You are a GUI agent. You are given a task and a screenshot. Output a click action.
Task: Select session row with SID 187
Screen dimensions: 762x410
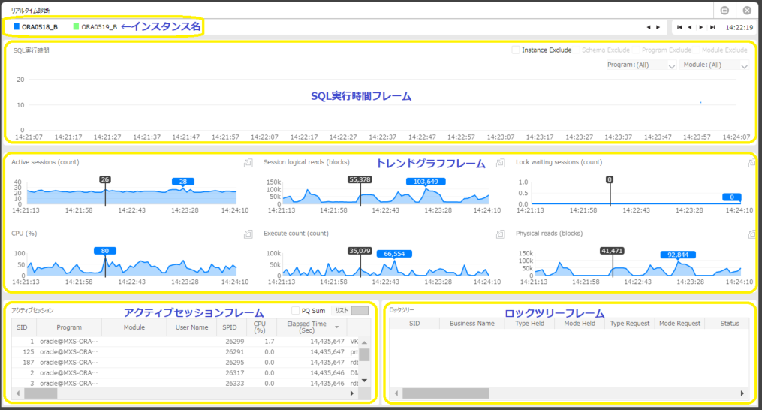[x=185, y=363]
